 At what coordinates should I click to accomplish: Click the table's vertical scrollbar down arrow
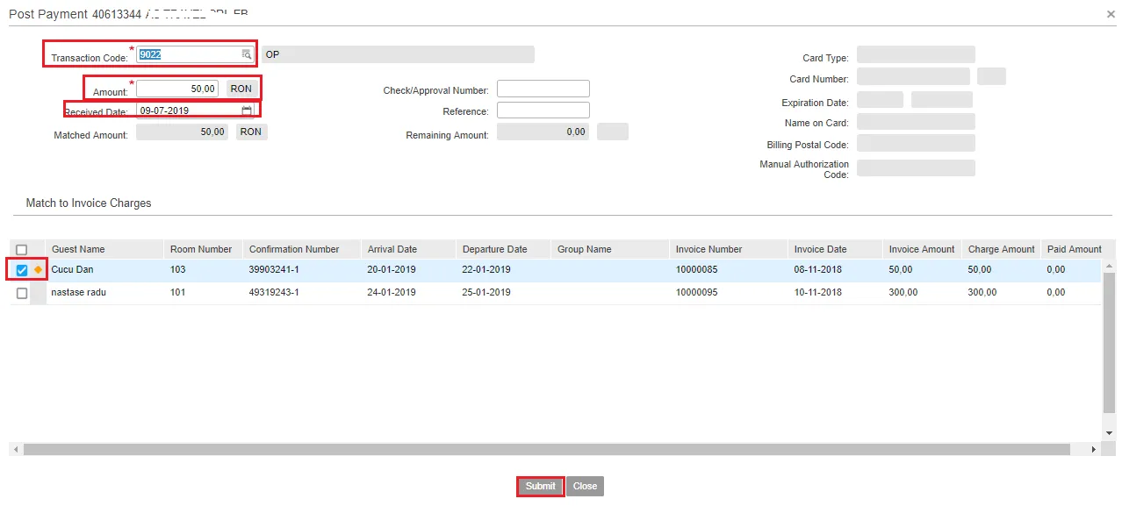[x=1109, y=433]
